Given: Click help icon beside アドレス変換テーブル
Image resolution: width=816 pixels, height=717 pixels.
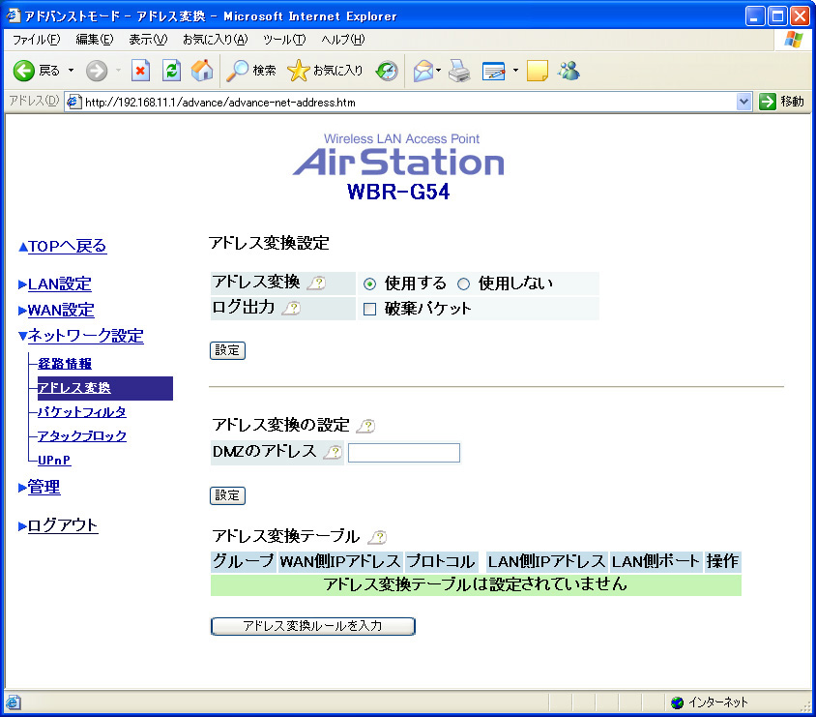Looking at the screenshot, I should (377, 537).
